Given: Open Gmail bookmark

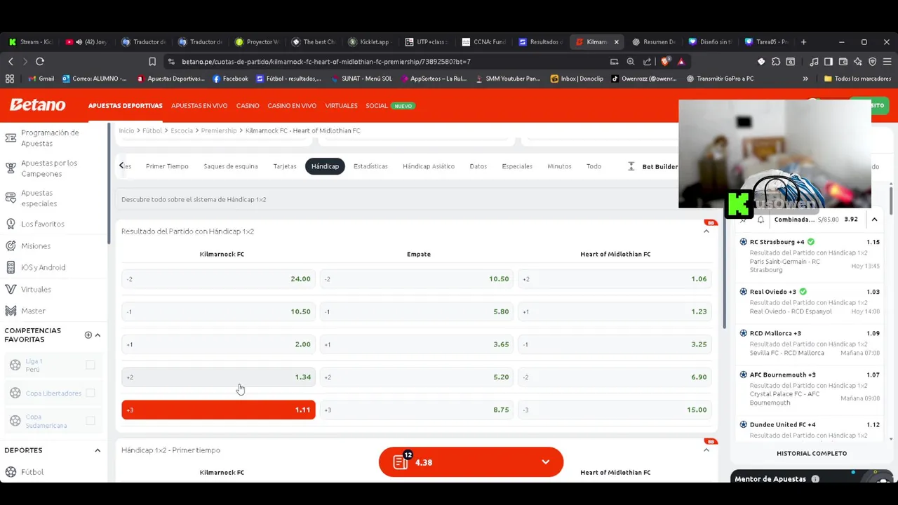Looking at the screenshot, I should tap(41, 79).
